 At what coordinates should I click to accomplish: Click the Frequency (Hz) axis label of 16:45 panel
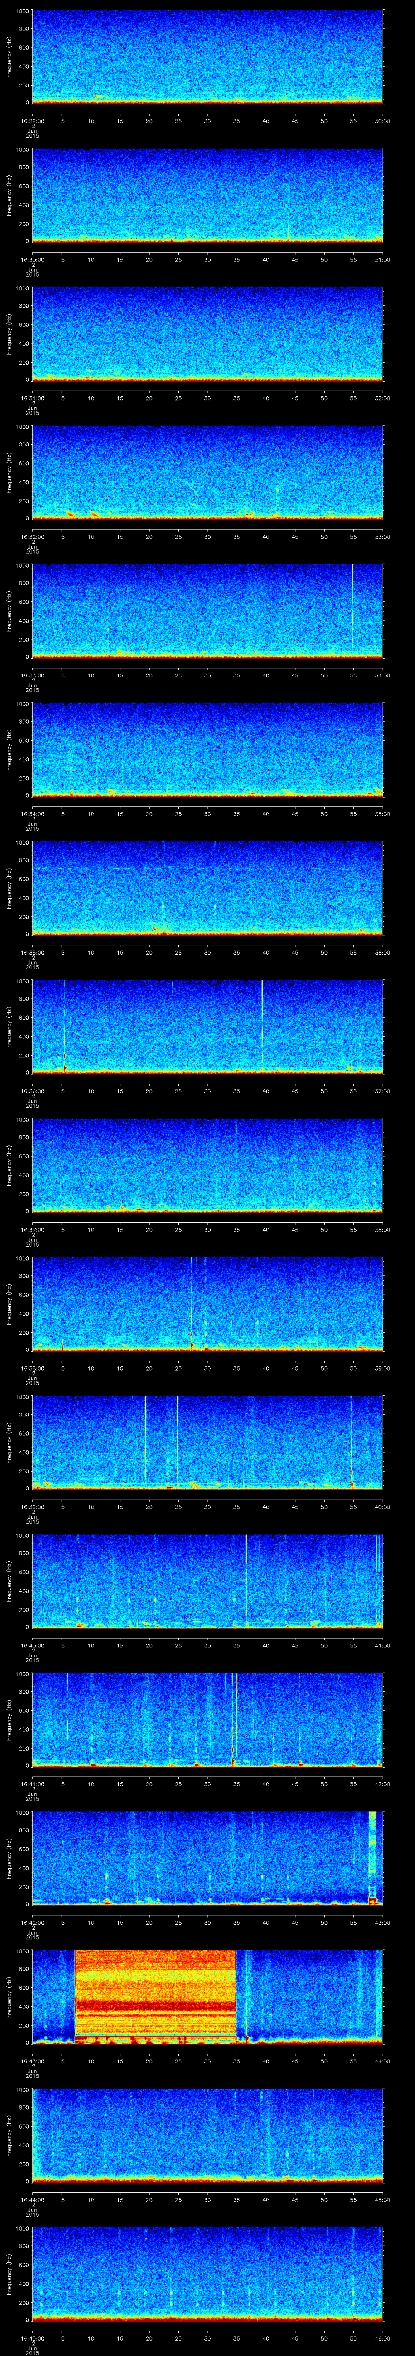coord(9,2275)
